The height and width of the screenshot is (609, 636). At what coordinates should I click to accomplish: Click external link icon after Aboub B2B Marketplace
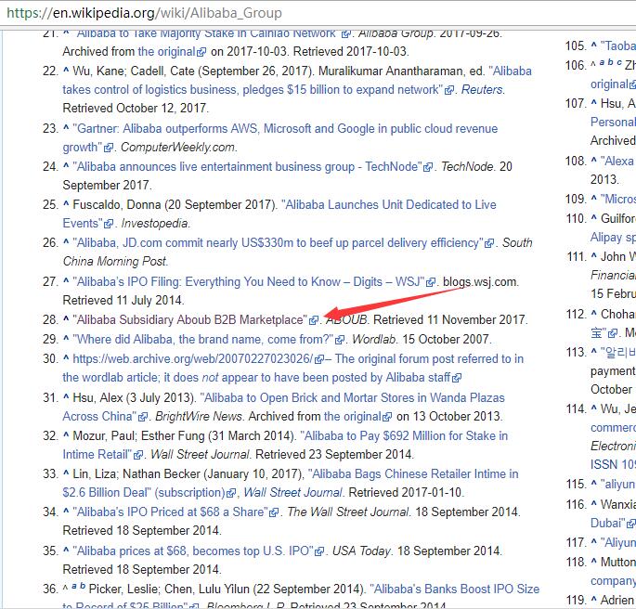point(315,320)
